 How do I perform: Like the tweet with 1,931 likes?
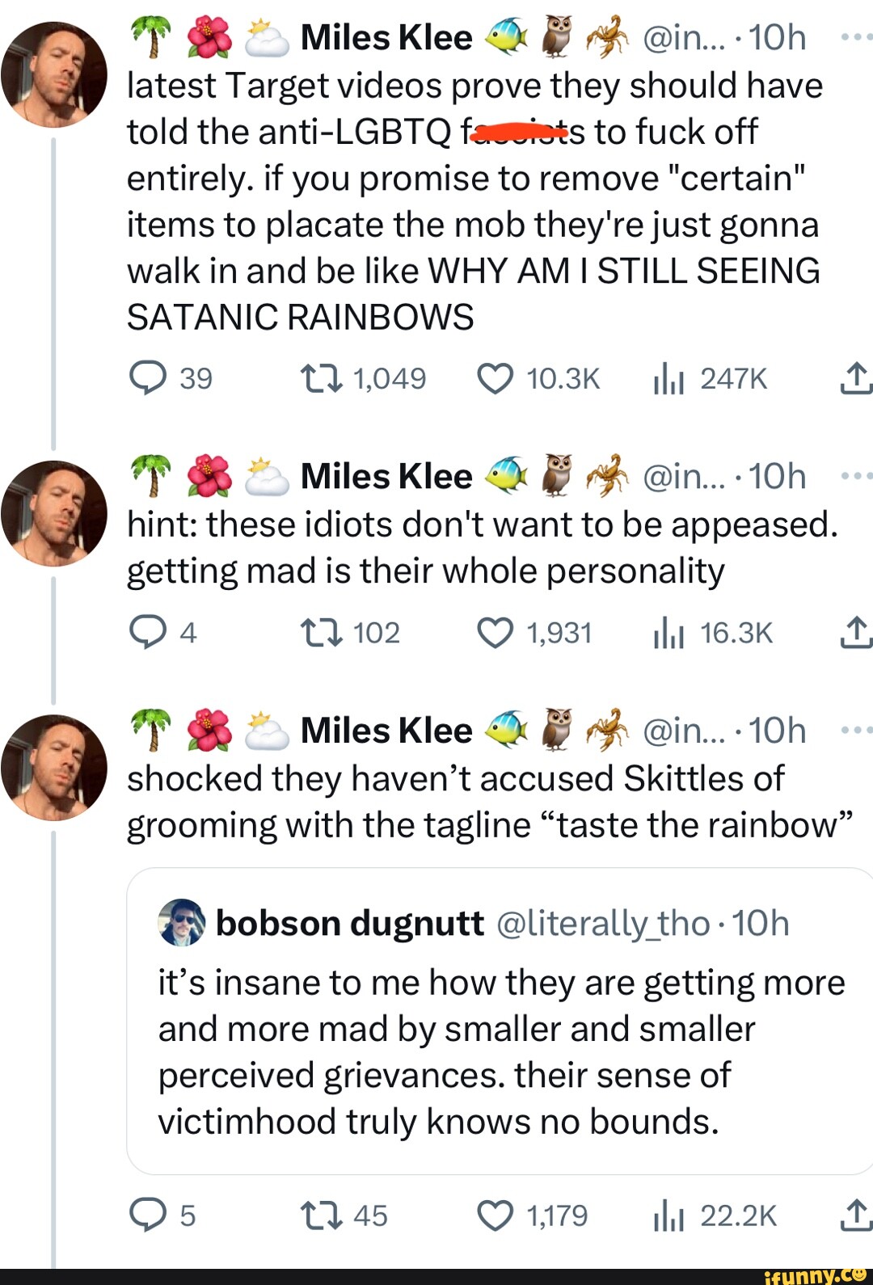496,633
